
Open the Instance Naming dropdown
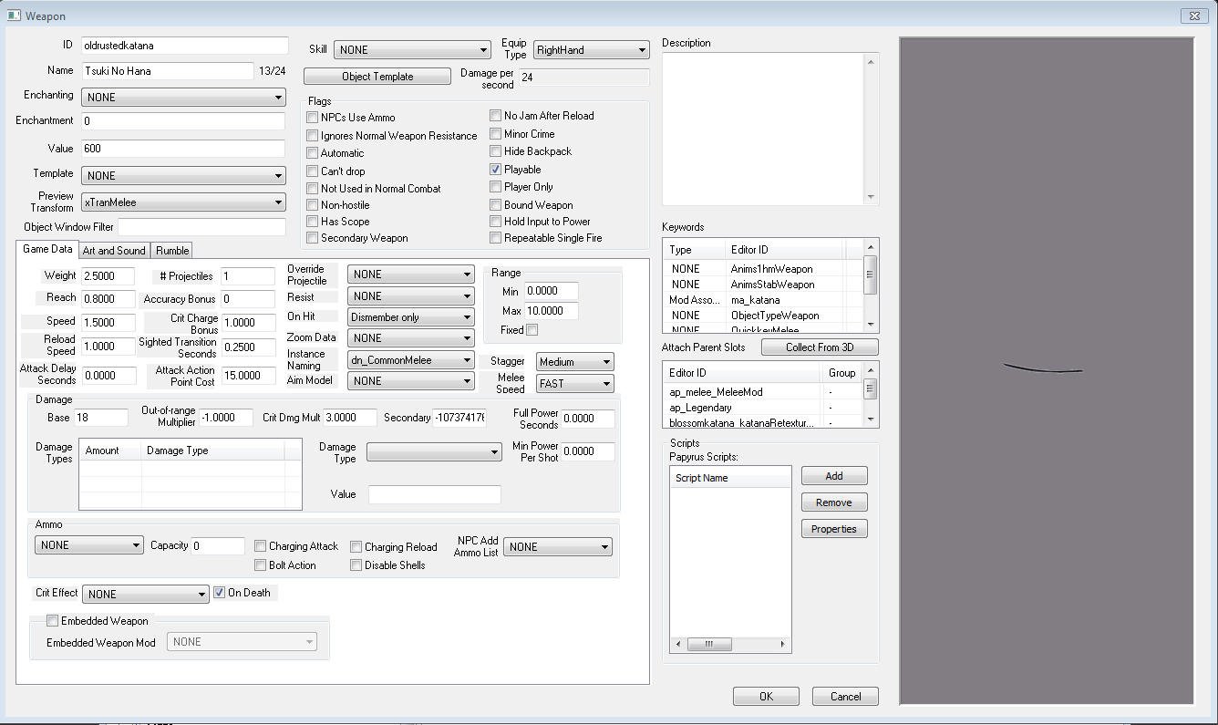(411, 360)
